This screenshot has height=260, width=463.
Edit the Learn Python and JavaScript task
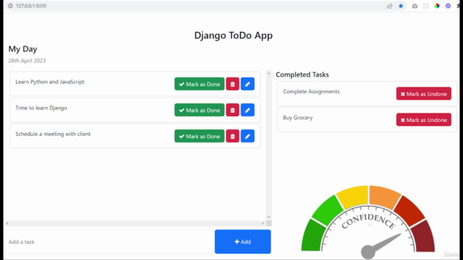[247, 84]
